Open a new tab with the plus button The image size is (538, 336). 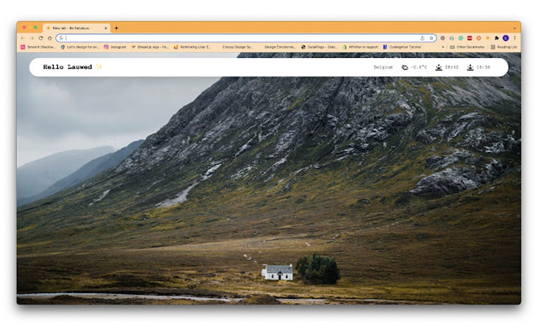[x=117, y=28]
